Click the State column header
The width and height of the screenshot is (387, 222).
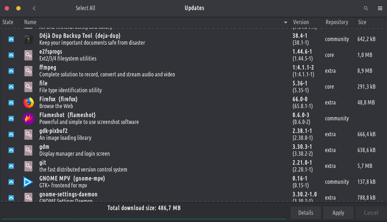pyautogui.click(x=8, y=22)
